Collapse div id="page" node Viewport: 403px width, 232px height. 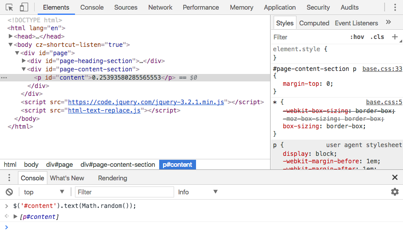(x=17, y=53)
